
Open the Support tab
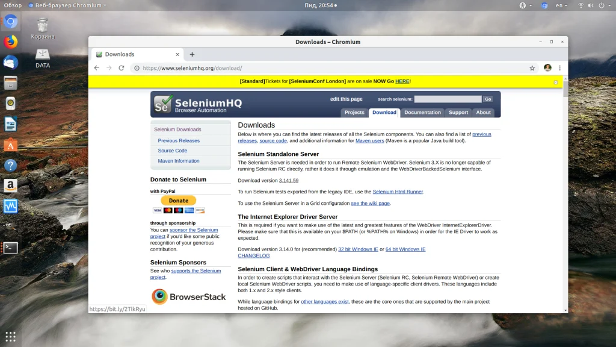pyautogui.click(x=458, y=113)
